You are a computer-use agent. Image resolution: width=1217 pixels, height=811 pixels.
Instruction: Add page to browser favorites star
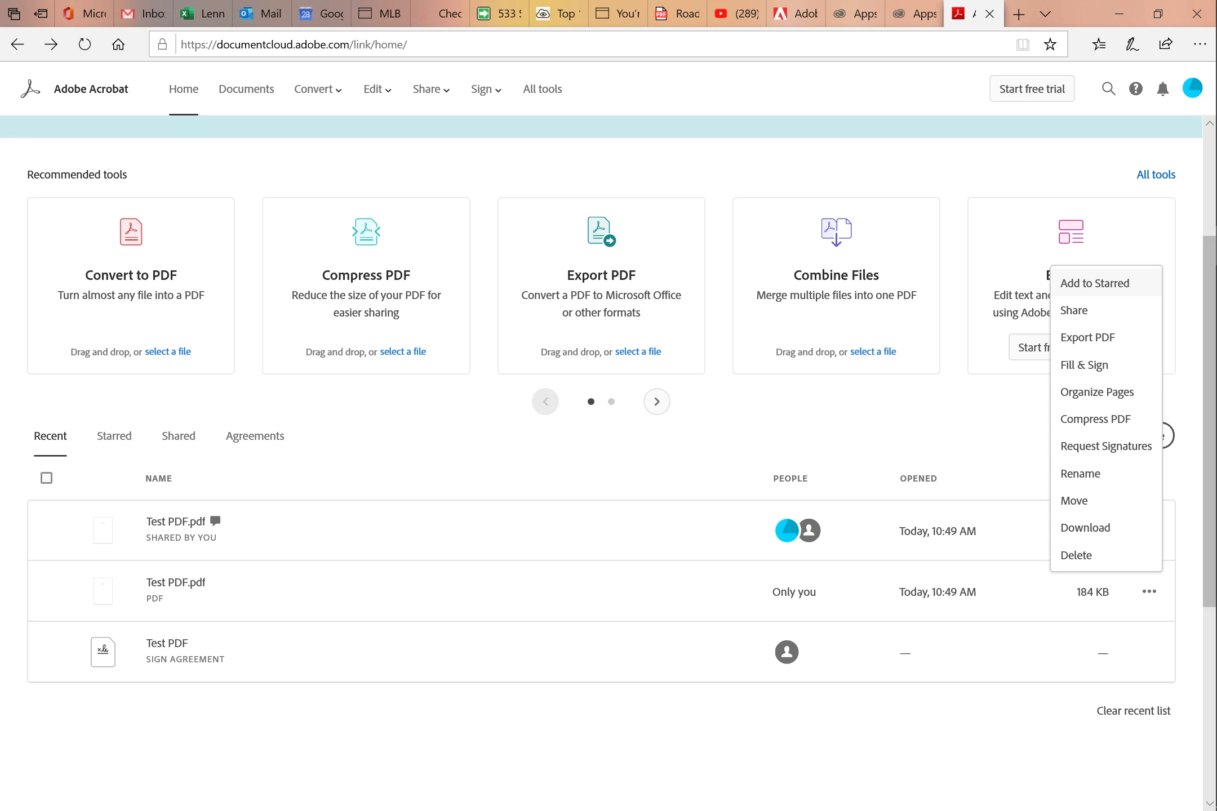(x=1050, y=44)
